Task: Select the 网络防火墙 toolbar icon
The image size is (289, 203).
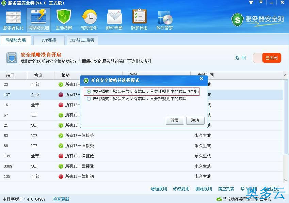Action: (x=38, y=19)
